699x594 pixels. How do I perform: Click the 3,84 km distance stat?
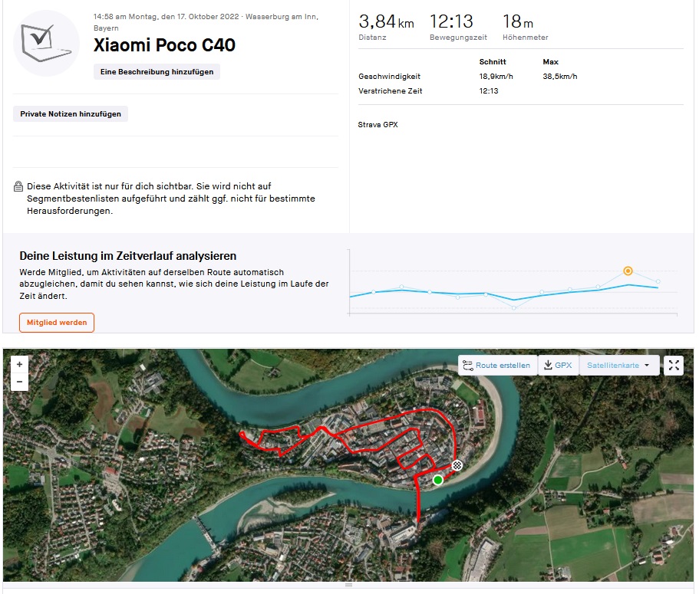[386, 21]
